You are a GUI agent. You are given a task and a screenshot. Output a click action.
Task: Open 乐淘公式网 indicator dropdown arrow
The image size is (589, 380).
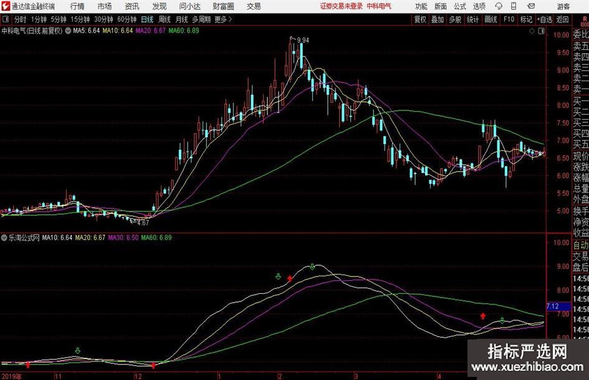point(4,238)
